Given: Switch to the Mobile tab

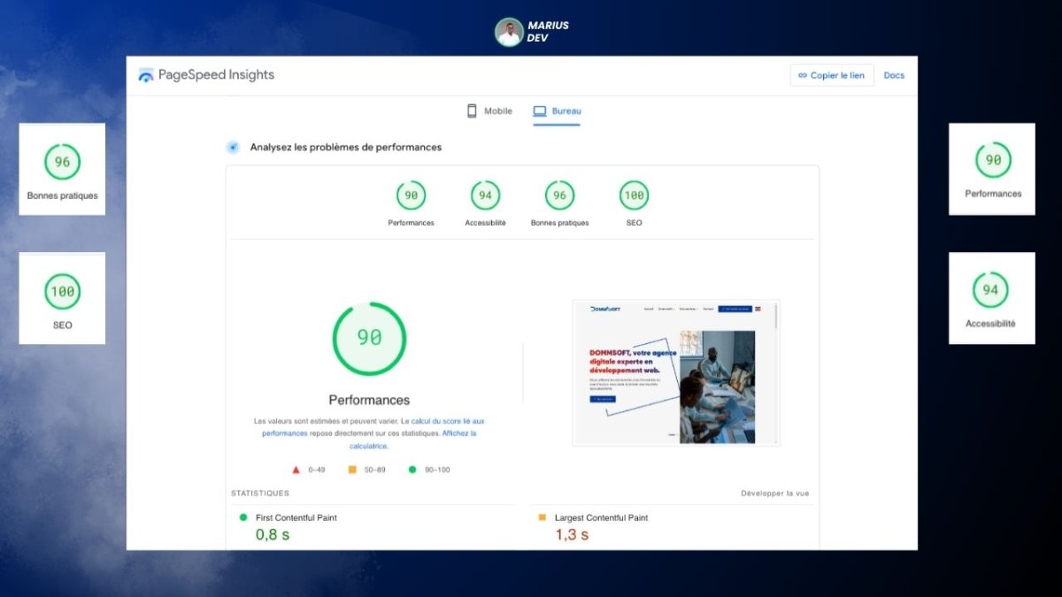Looking at the screenshot, I should [x=489, y=111].
